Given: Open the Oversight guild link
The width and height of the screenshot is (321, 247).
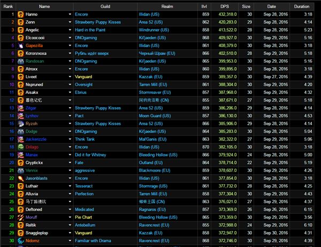Looking at the screenshot, I should [83, 85].
